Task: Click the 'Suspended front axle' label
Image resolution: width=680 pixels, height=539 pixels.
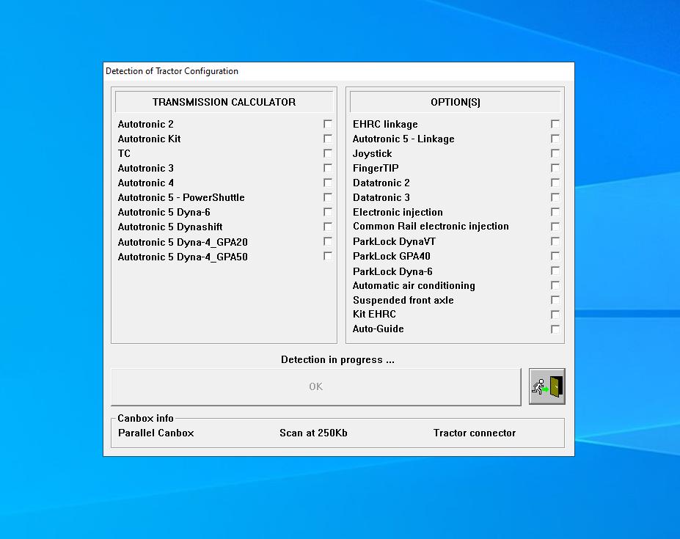Action: pos(403,300)
